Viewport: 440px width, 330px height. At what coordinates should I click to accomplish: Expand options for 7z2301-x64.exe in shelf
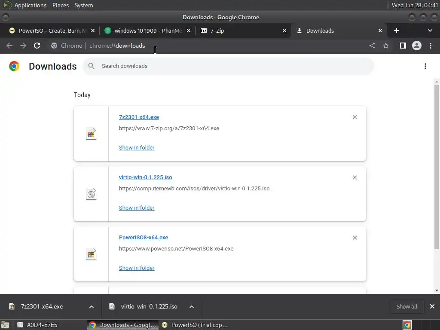92,307
